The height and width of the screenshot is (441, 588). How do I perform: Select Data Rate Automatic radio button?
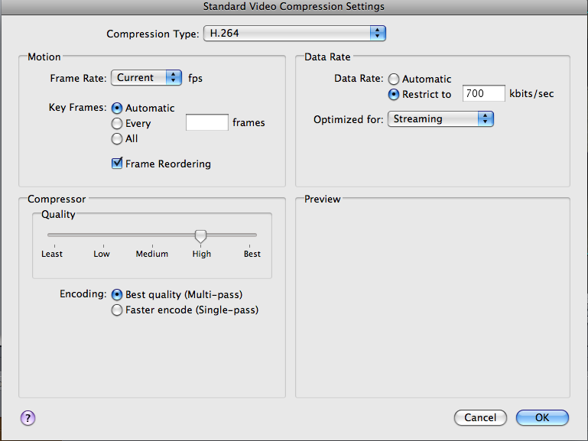click(393, 79)
